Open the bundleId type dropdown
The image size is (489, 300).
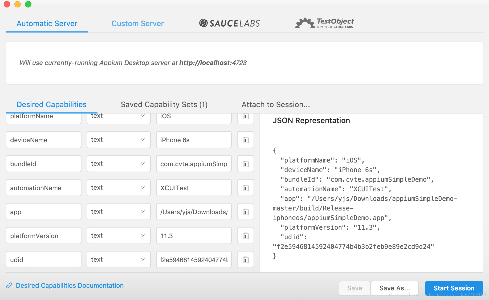pos(119,164)
